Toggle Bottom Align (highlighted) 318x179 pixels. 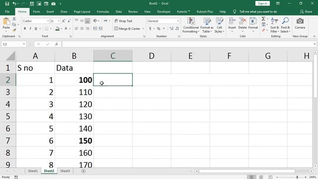(87, 21)
